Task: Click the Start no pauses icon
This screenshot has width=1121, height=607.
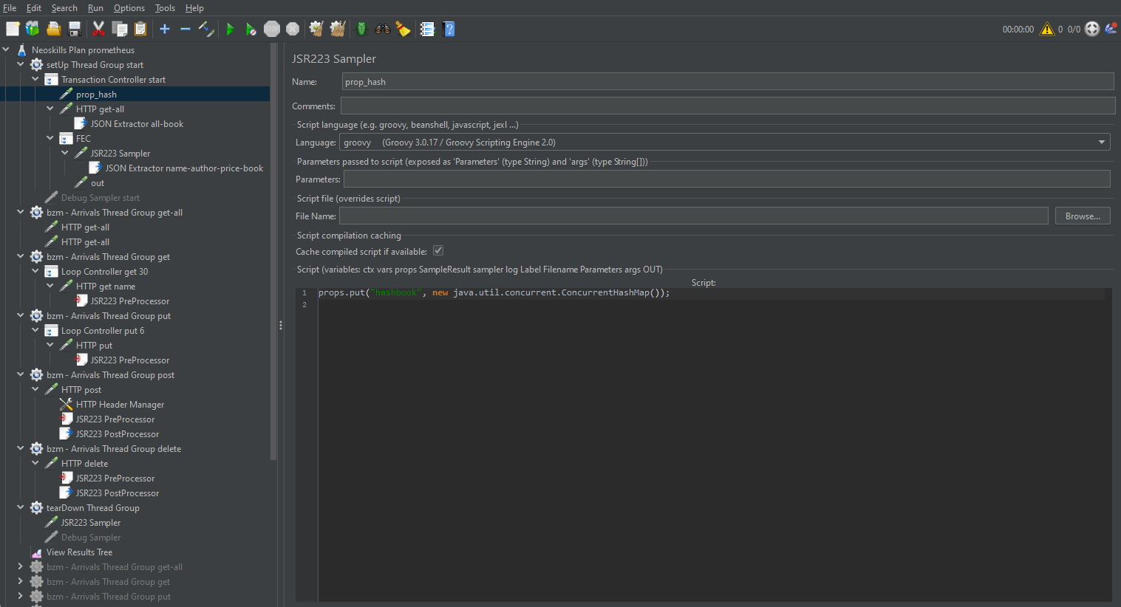Action: (251, 29)
